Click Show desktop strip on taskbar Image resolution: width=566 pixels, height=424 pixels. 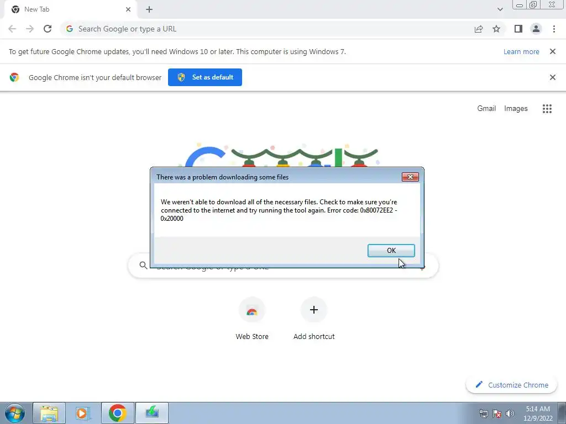562,413
